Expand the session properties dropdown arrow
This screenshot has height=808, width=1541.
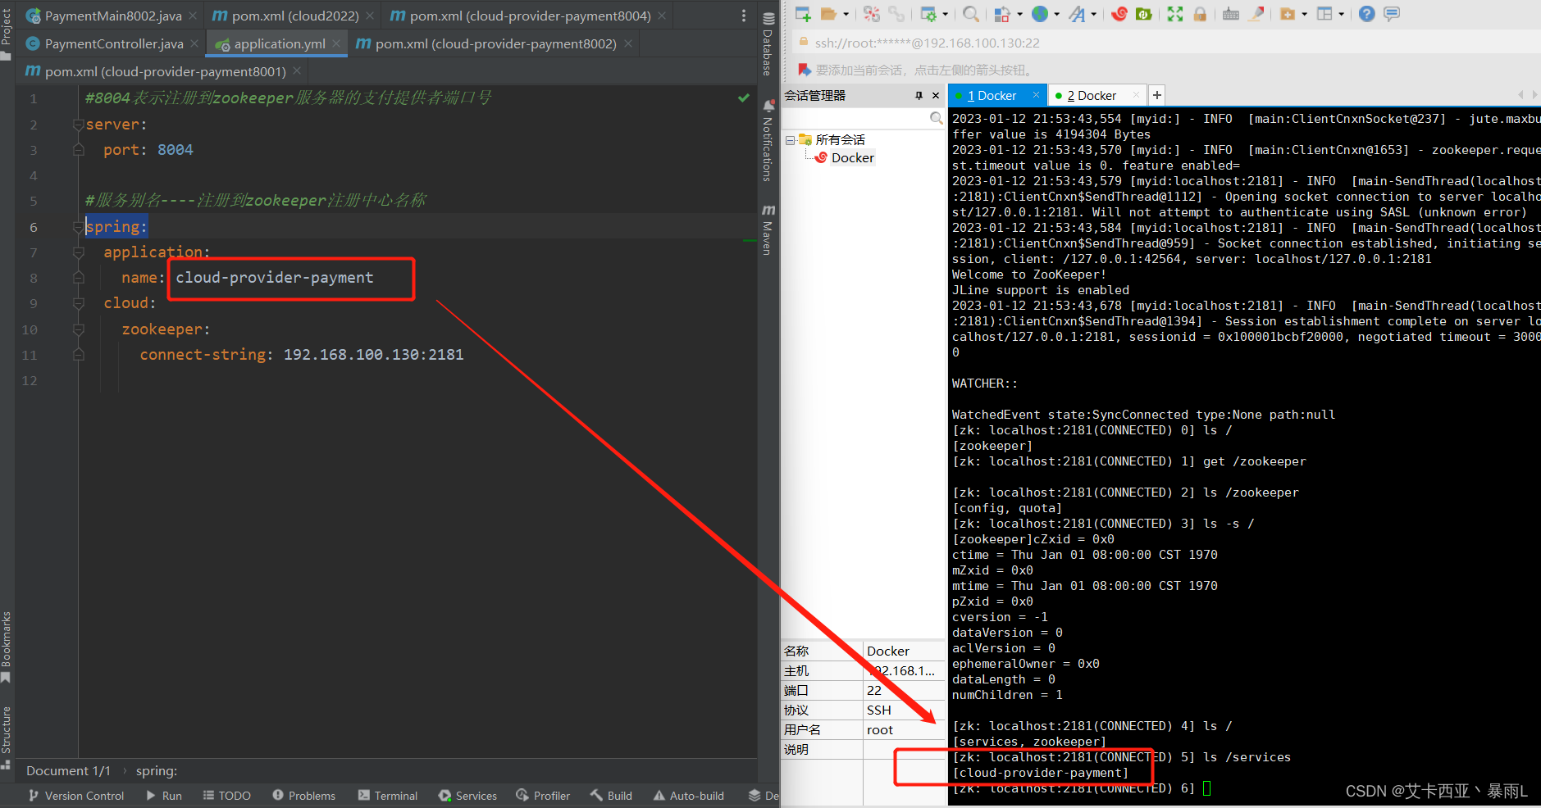point(946,14)
